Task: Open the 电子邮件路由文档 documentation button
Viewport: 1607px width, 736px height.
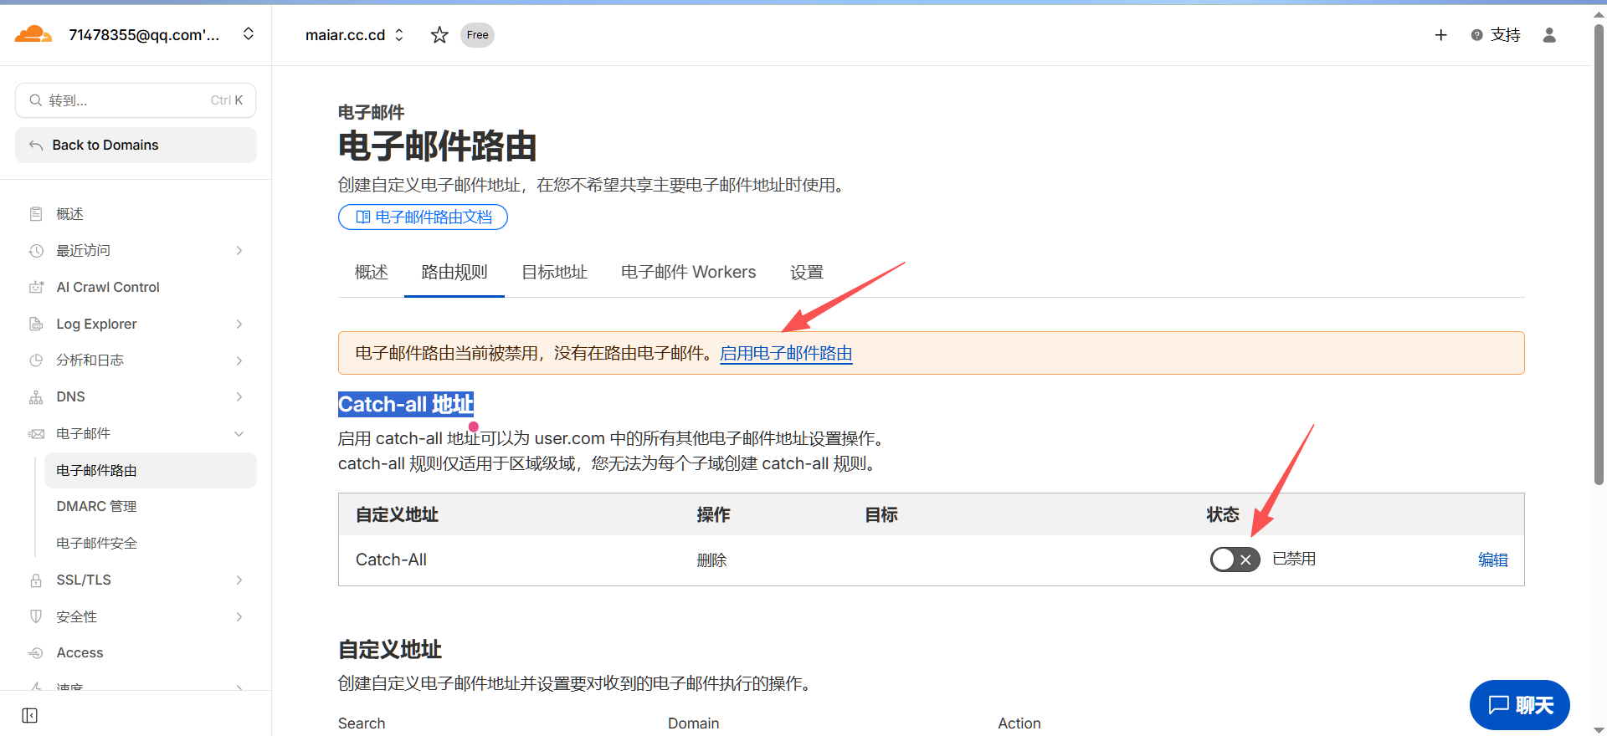Action: pos(423,217)
